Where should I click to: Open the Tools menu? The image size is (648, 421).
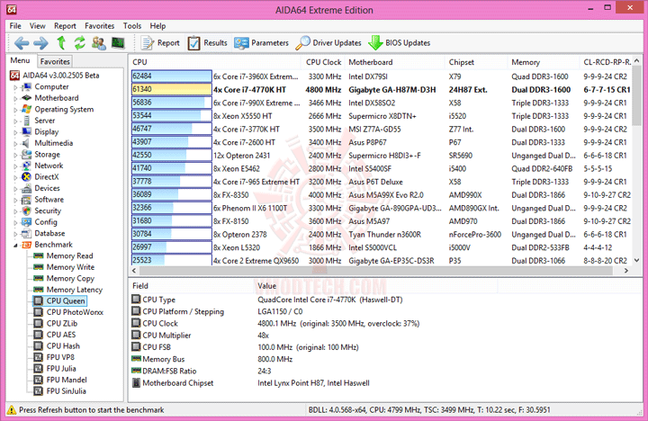pos(132,25)
